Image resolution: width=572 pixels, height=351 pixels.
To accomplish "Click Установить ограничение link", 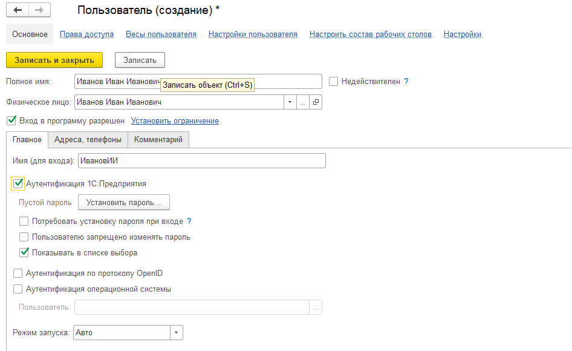I will click(x=175, y=121).
